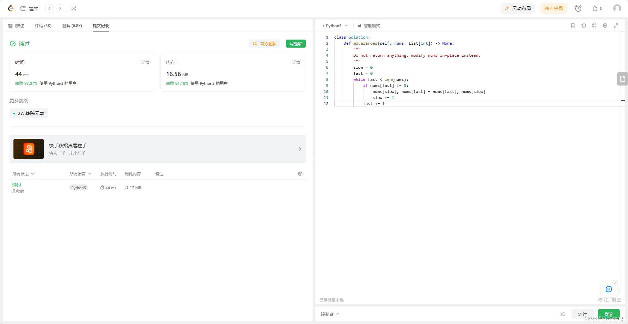
Task: Reset code with the restore icon
Action: click(x=584, y=25)
